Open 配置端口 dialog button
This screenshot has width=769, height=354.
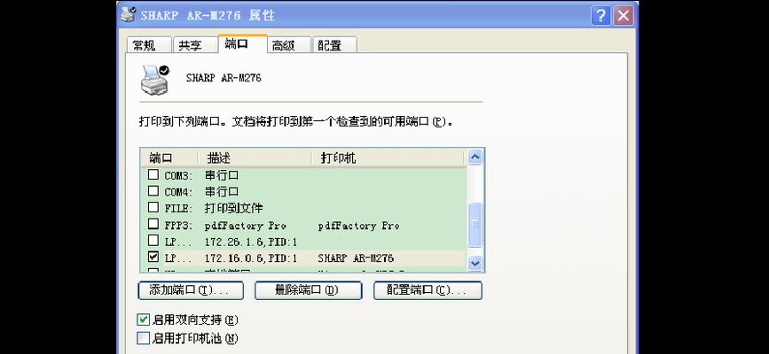(428, 290)
